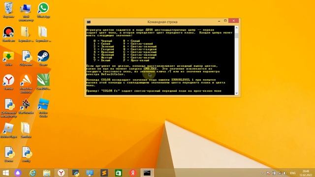Open the Recycle Bin desktop icon
The image size is (315, 177).
pos(8,10)
